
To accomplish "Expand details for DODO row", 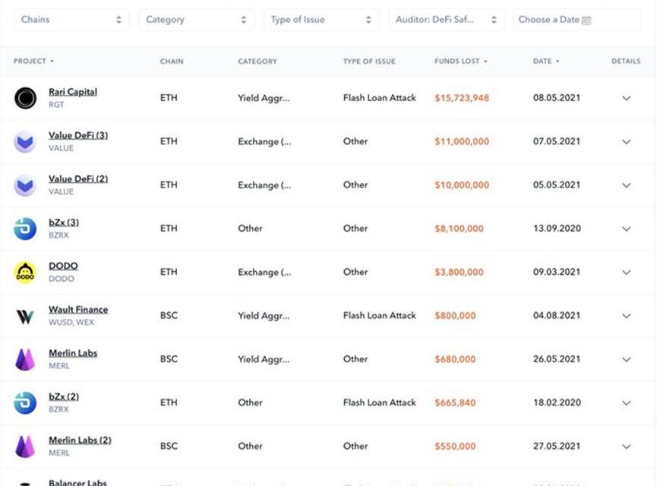I will point(627,272).
